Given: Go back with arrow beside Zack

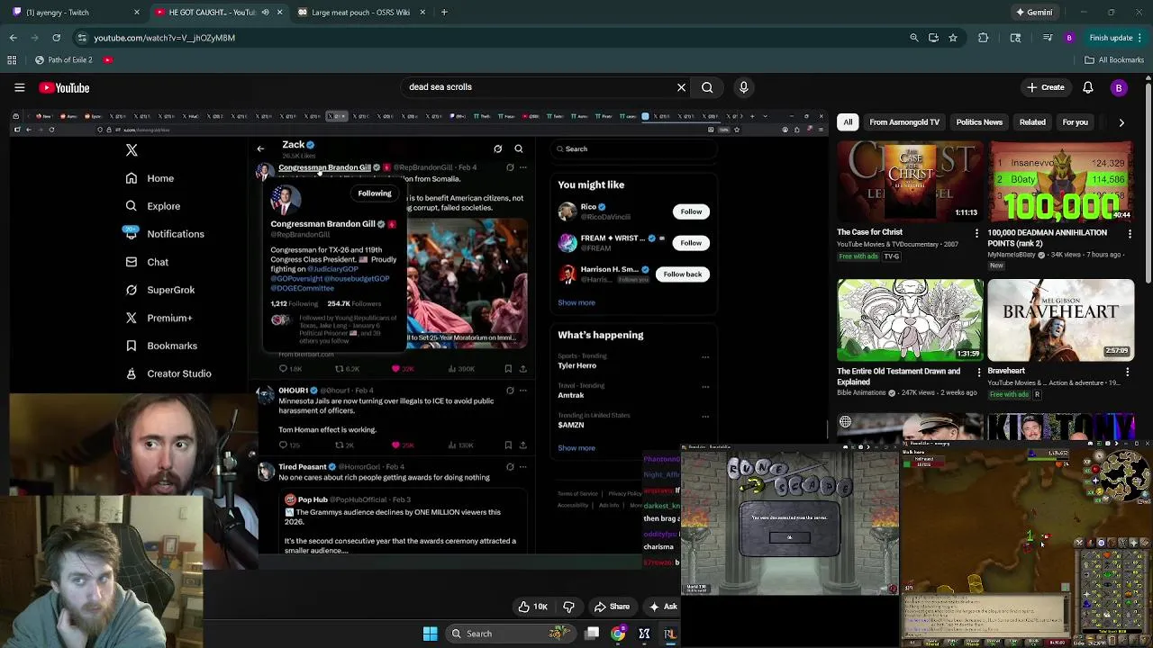Looking at the screenshot, I should (x=260, y=149).
